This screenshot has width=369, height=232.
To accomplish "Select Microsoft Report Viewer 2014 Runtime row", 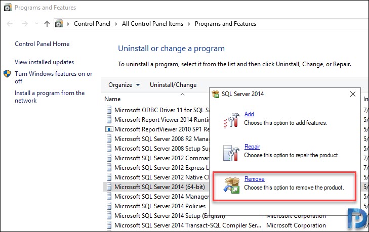I will pos(156,119).
